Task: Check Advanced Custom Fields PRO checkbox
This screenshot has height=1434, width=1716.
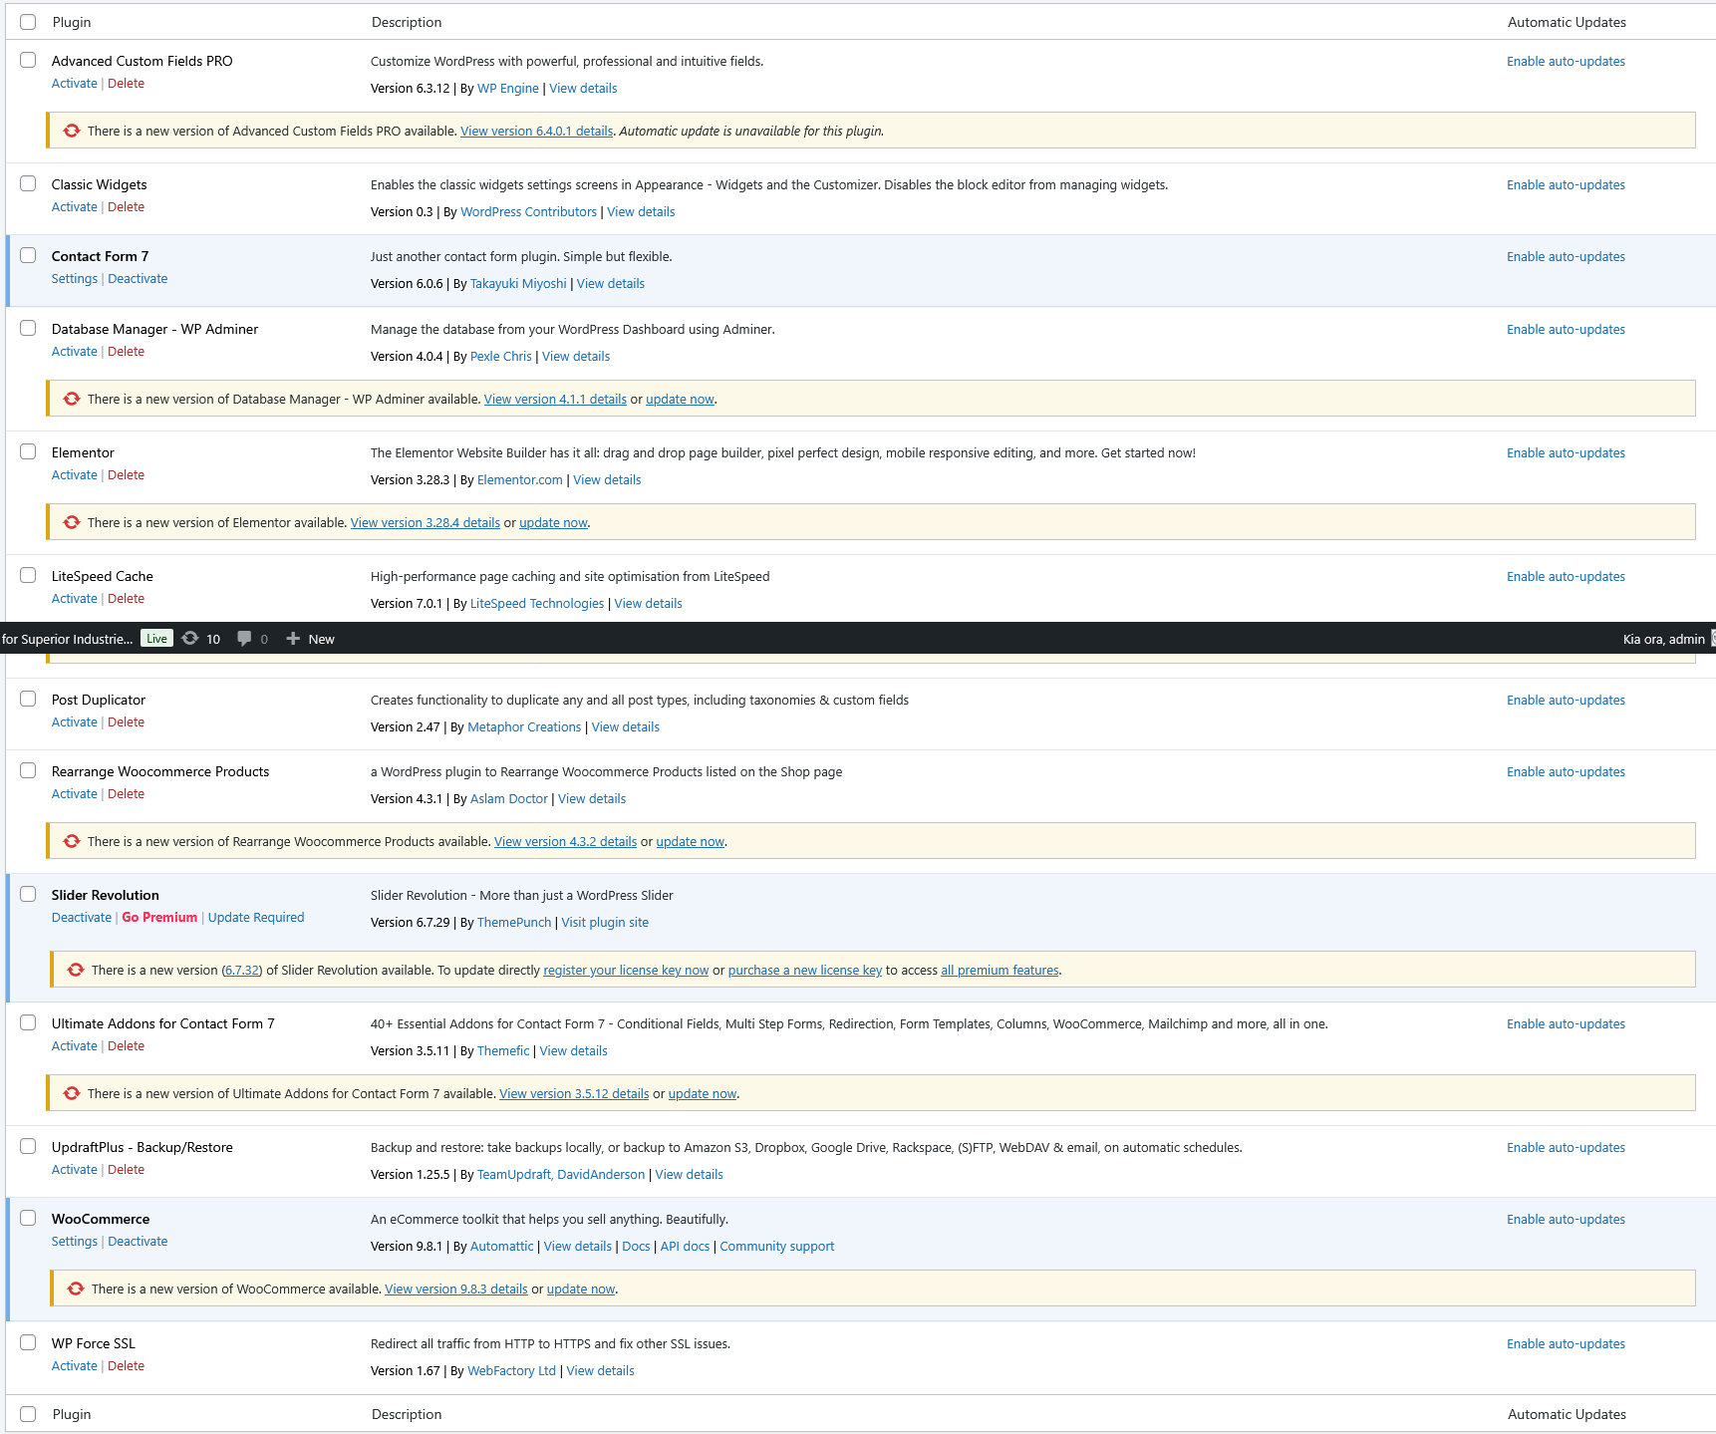Action: coord(28,60)
